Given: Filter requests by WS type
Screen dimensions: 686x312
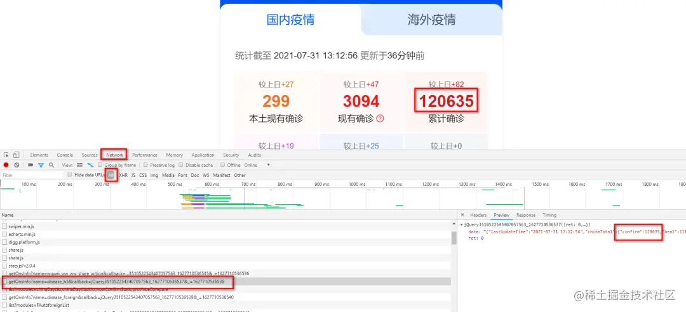Looking at the screenshot, I should tap(206, 175).
